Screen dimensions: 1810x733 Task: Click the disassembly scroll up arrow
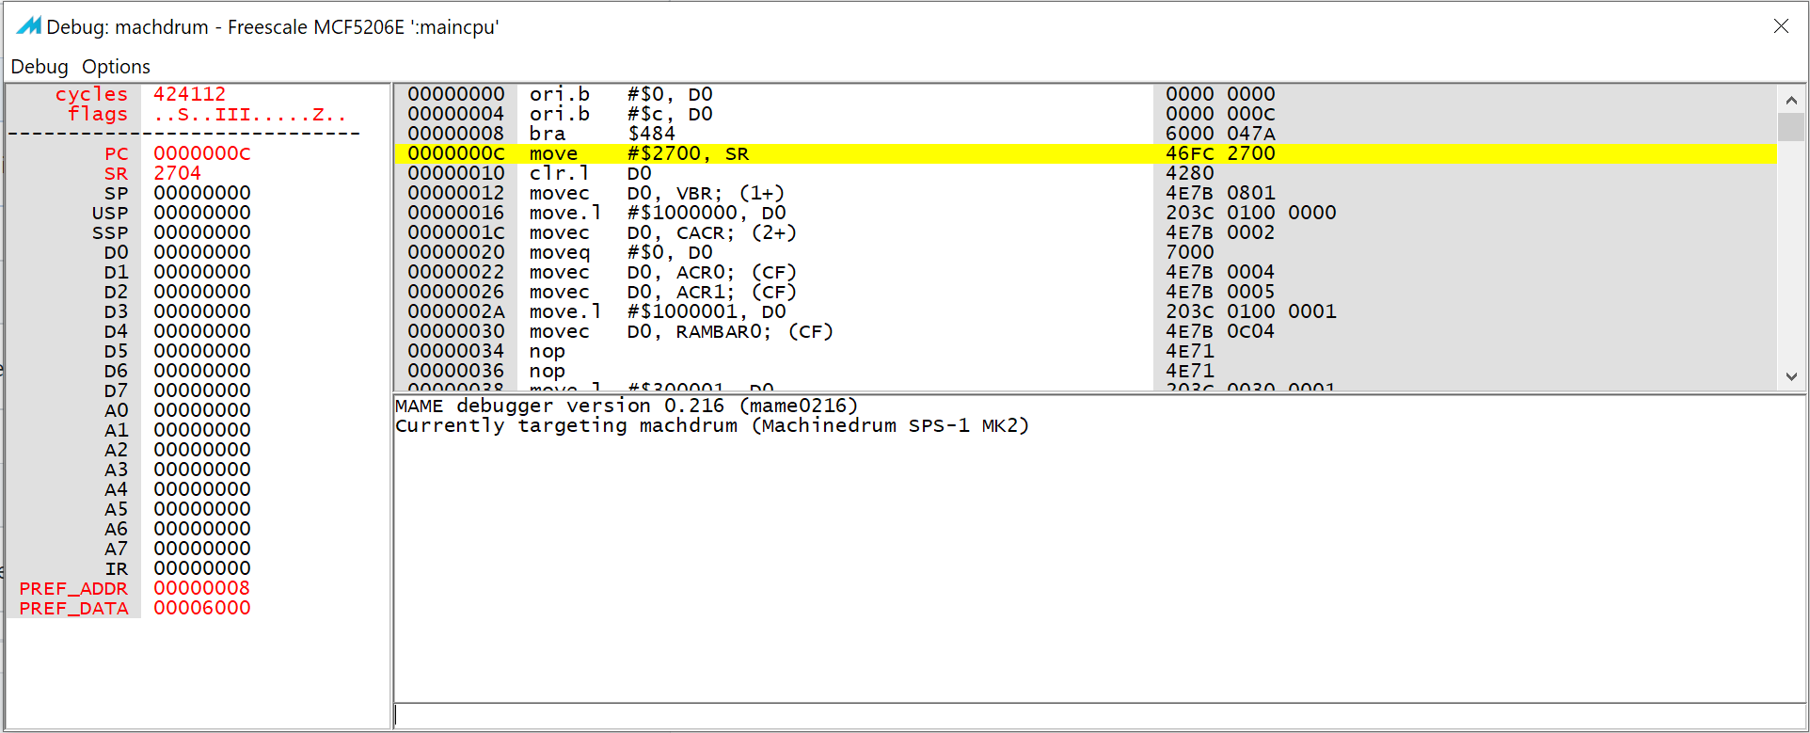coord(1791,99)
